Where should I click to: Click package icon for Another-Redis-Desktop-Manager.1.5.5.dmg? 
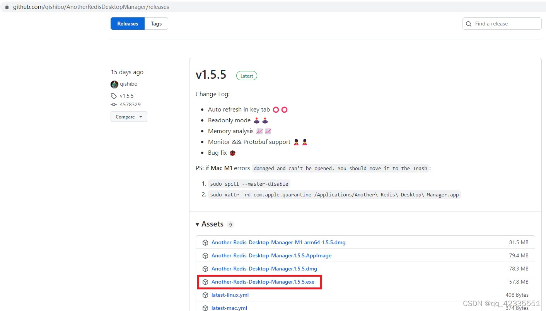(205, 269)
